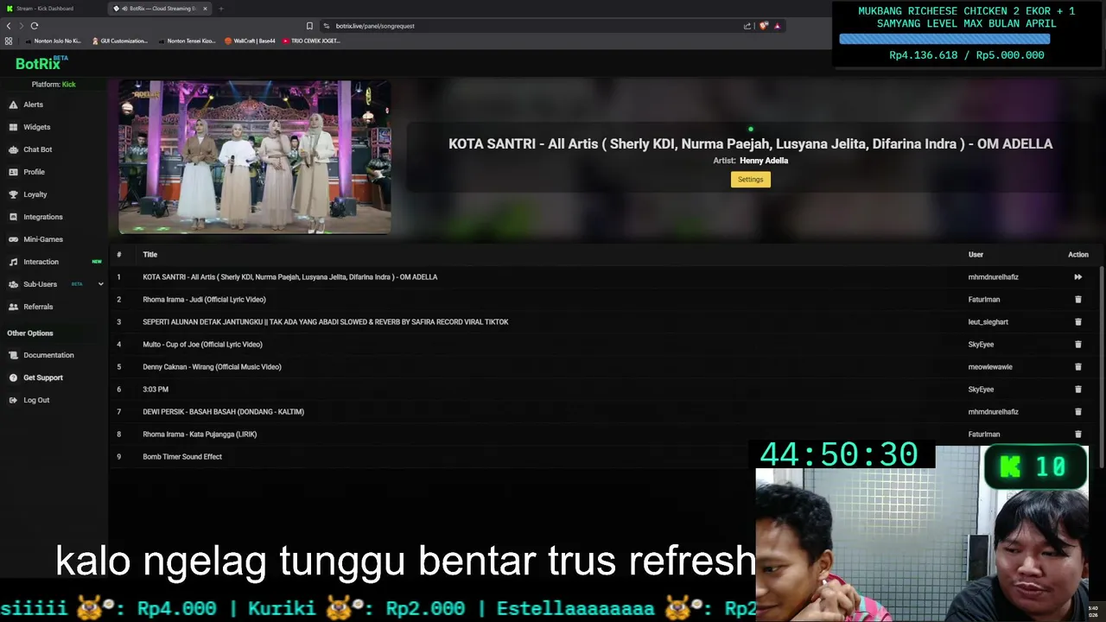Click song title 'Multo - Cup of Joe'
The height and width of the screenshot is (622, 1106).
(x=202, y=345)
